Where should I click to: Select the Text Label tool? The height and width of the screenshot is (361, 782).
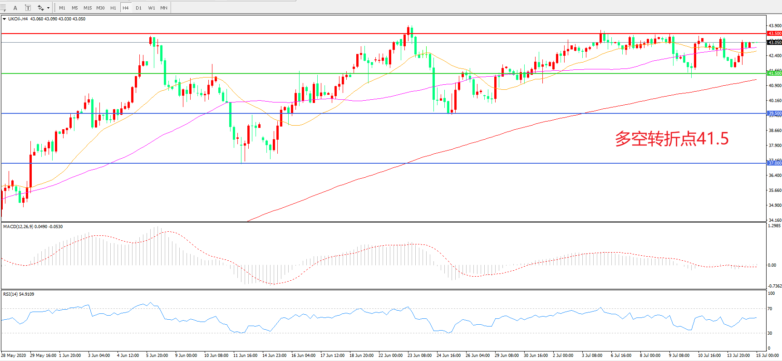(x=28, y=8)
